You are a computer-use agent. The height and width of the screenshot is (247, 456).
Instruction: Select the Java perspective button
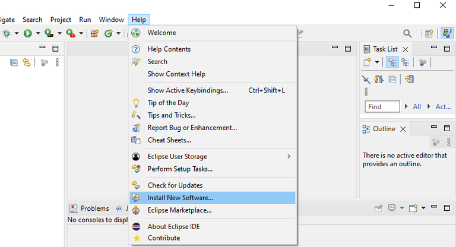tap(445, 34)
